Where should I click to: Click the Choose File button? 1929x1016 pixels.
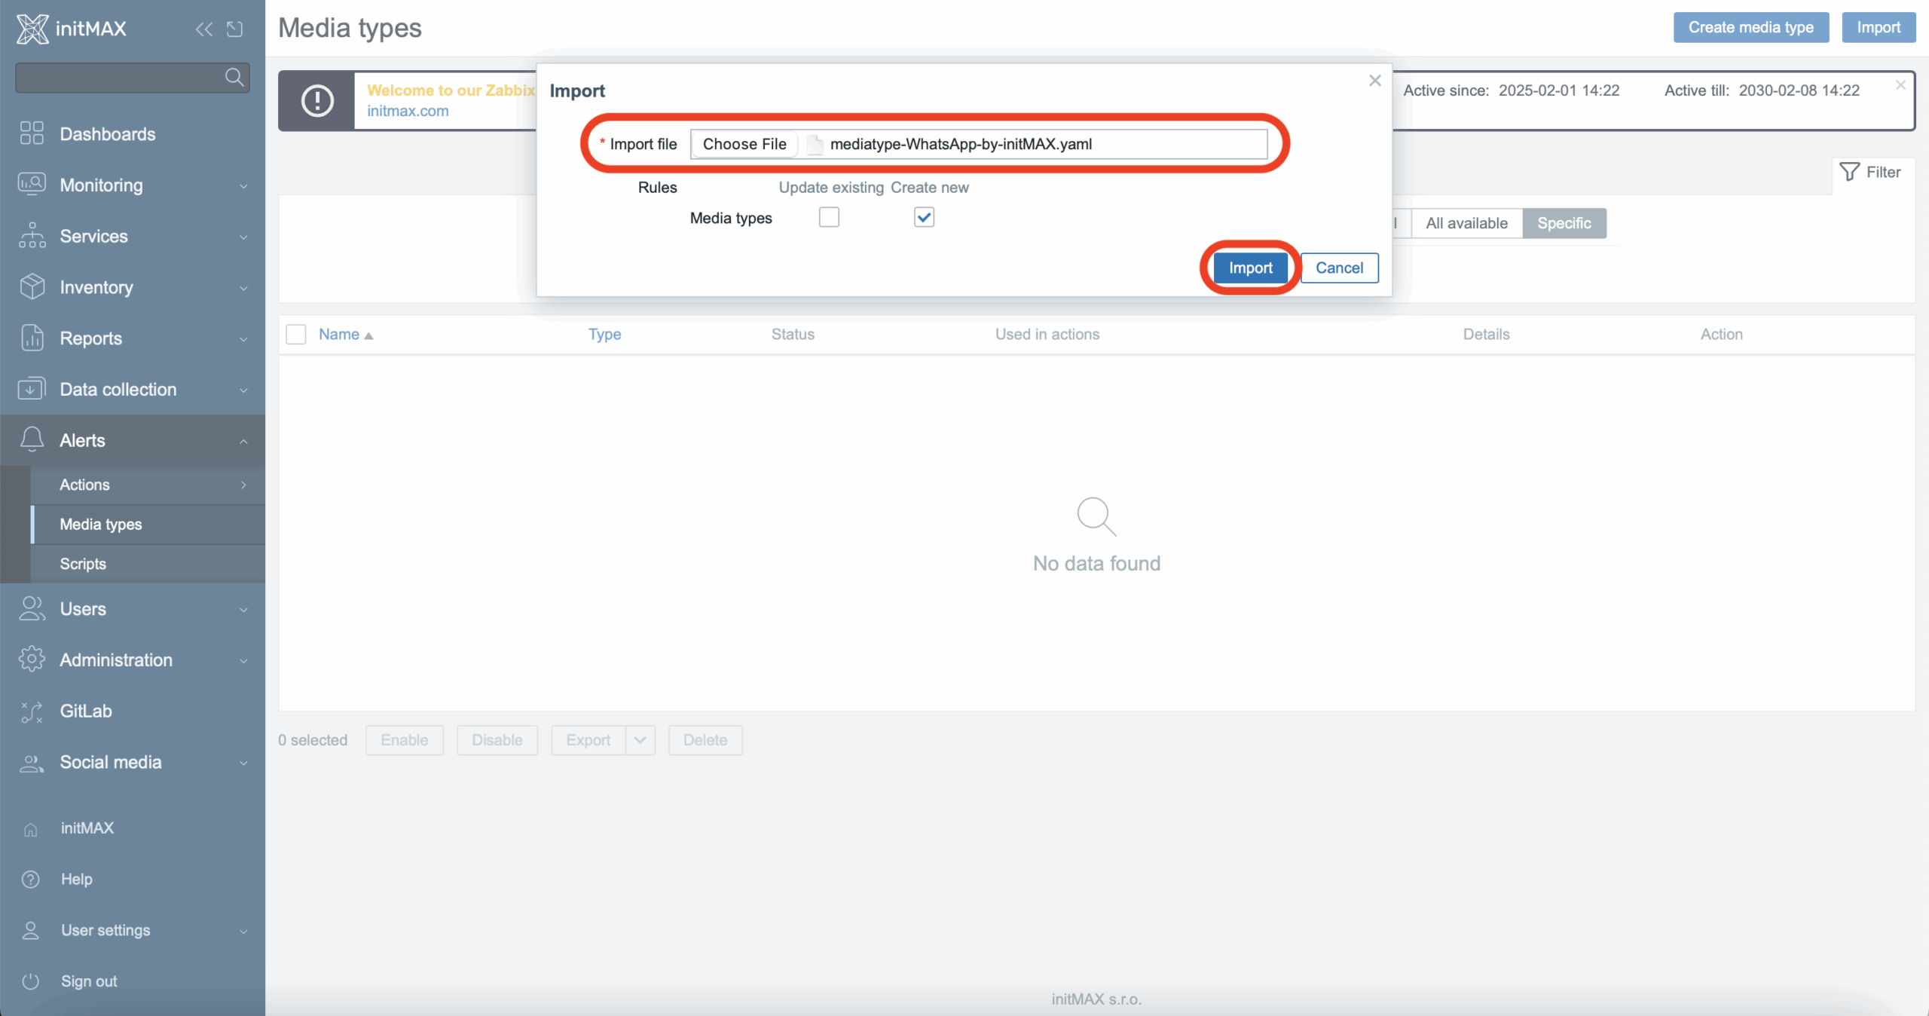click(744, 144)
